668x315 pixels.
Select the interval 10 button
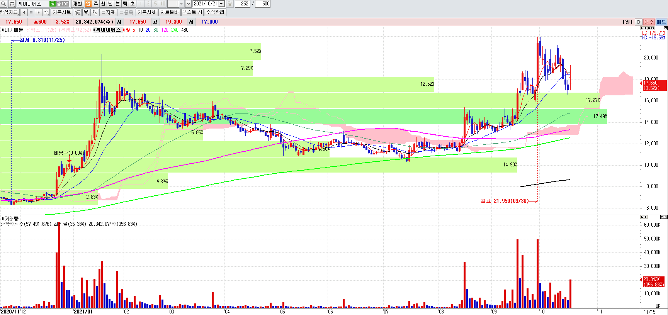click(x=163, y=4)
